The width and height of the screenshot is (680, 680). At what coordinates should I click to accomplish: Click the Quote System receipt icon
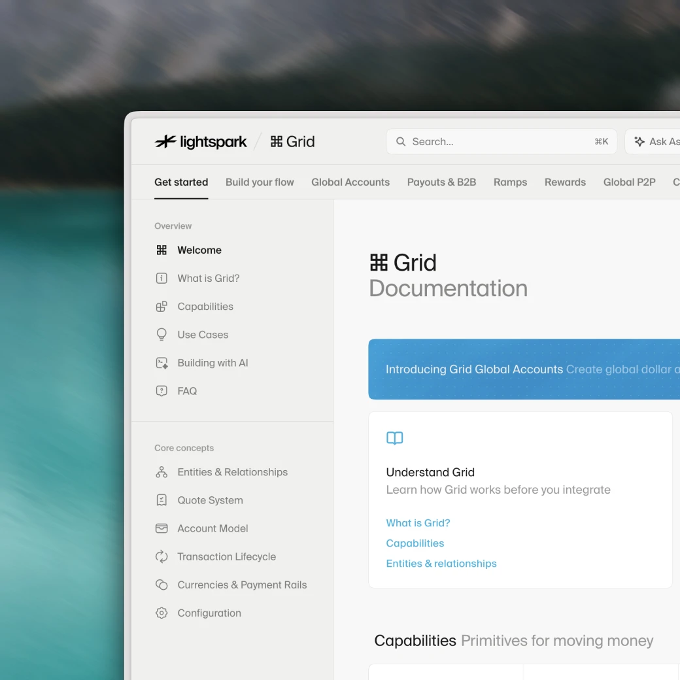pos(161,500)
